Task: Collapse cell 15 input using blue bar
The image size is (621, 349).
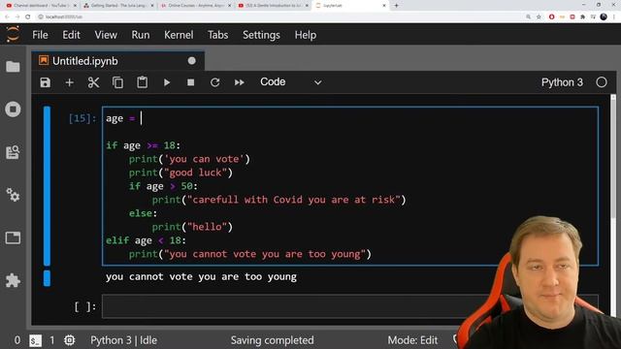Action: pos(47,185)
